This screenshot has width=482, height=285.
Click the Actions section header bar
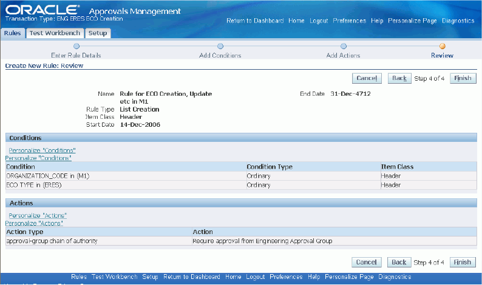click(x=241, y=203)
